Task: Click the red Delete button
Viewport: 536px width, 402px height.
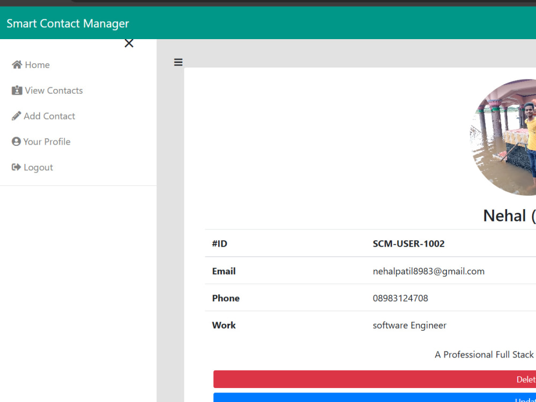Action: pos(375,379)
